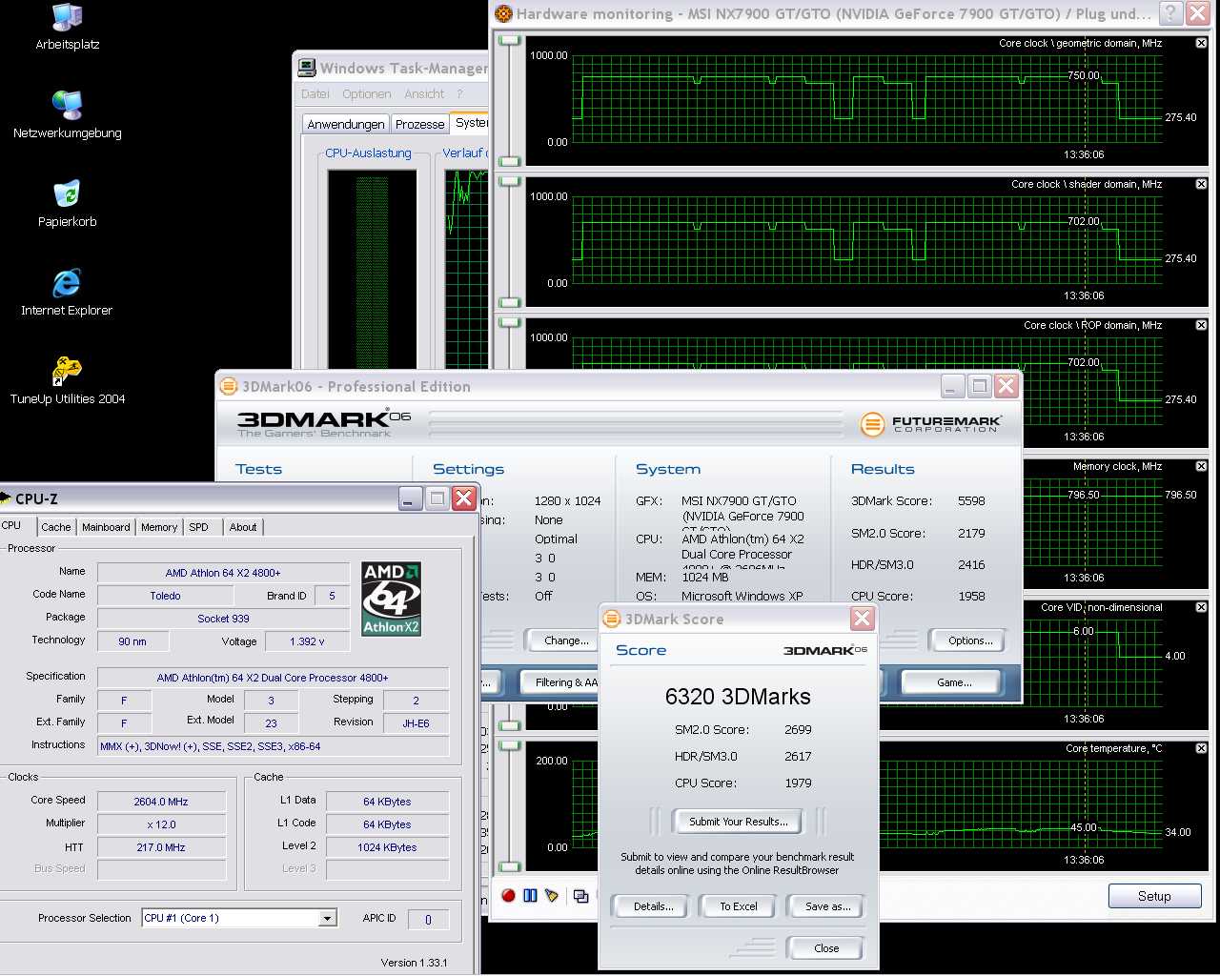Click lower scale slider handle of Core temperature graph

[x=510, y=866]
